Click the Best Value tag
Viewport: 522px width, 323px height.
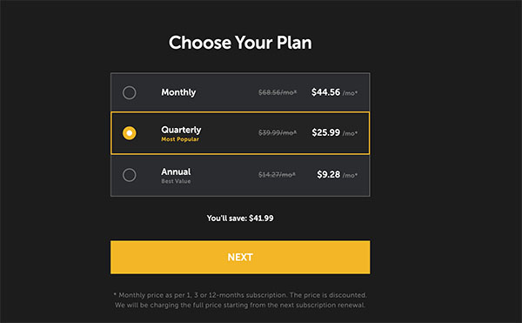pyautogui.click(x=176, y=181)
